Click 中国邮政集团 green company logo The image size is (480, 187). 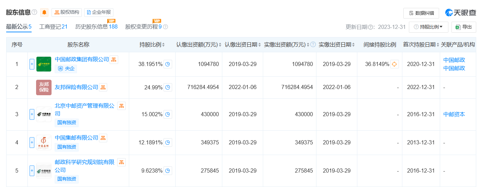tap(44, 64)
